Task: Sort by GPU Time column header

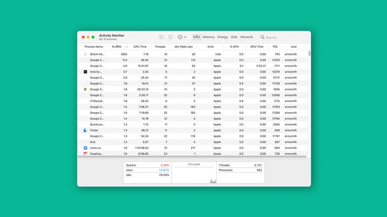Action: (257, 47)
